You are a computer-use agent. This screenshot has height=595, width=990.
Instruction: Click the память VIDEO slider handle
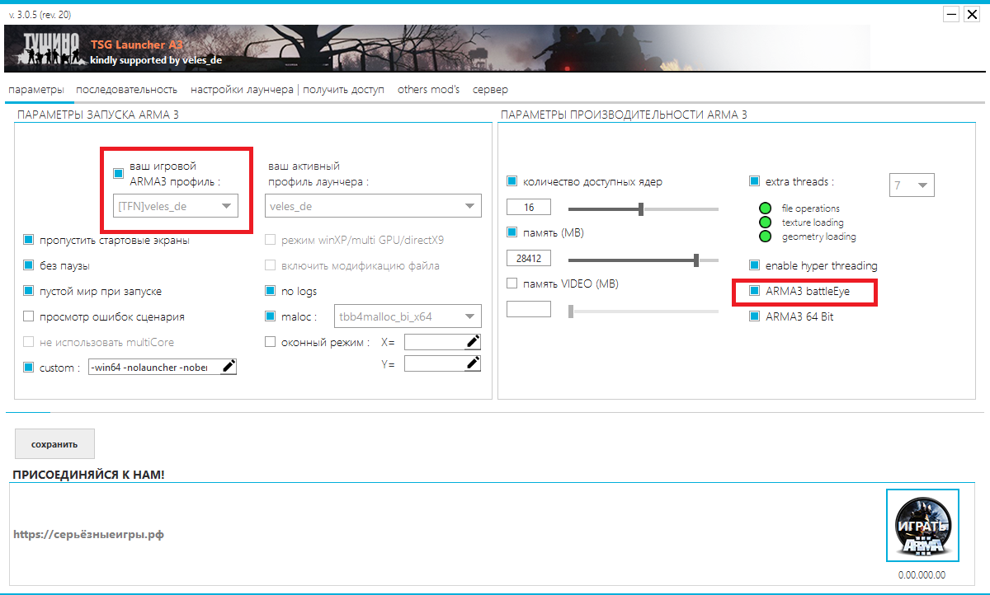coord(570,311)
